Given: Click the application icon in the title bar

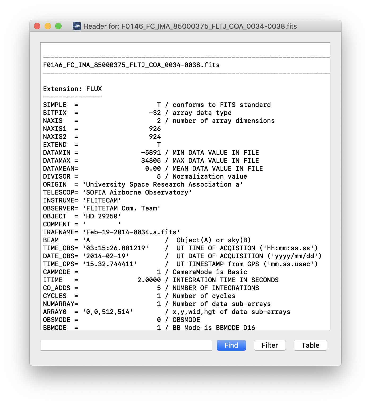Looking at the screenshot, I should 77,26.
